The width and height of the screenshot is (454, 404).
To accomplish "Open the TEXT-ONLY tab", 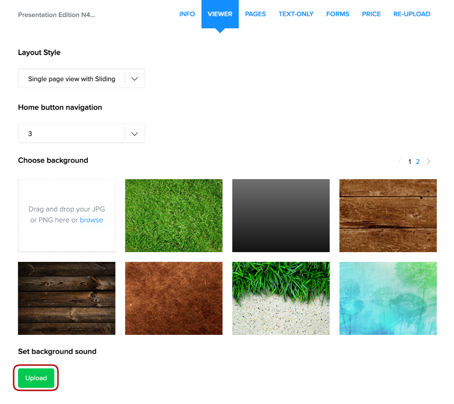I will (296, 14).
